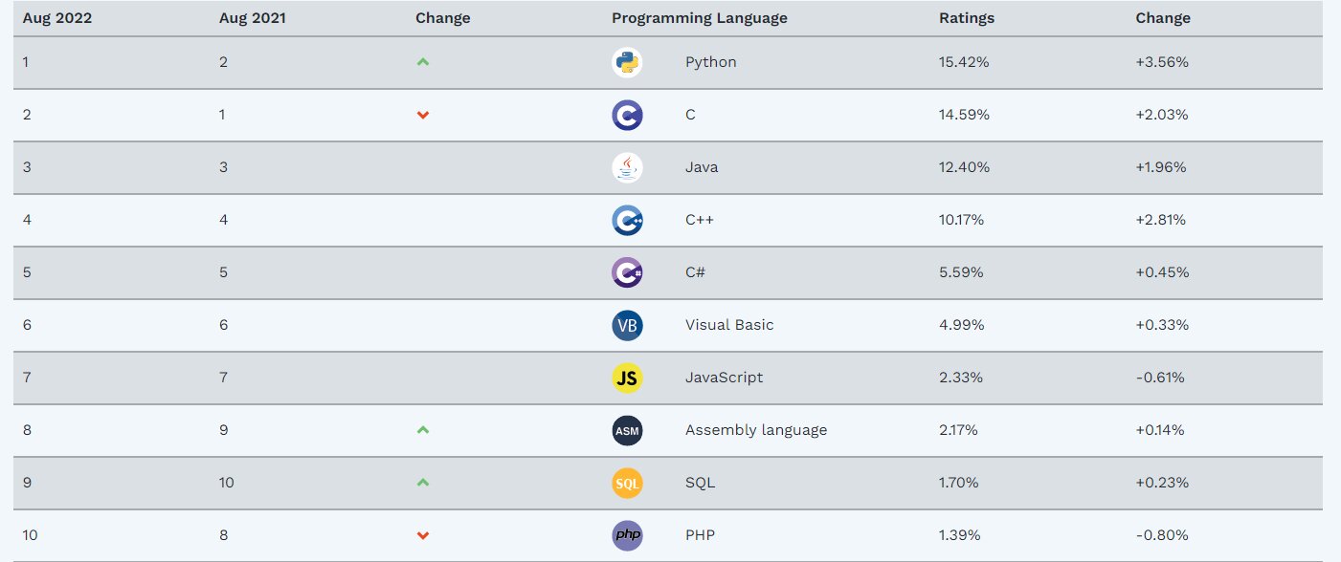Image resolution: width=1341 pixels, height=562 pixels.
Task: Click the Programming Language column header
Action: click(700, 18)
